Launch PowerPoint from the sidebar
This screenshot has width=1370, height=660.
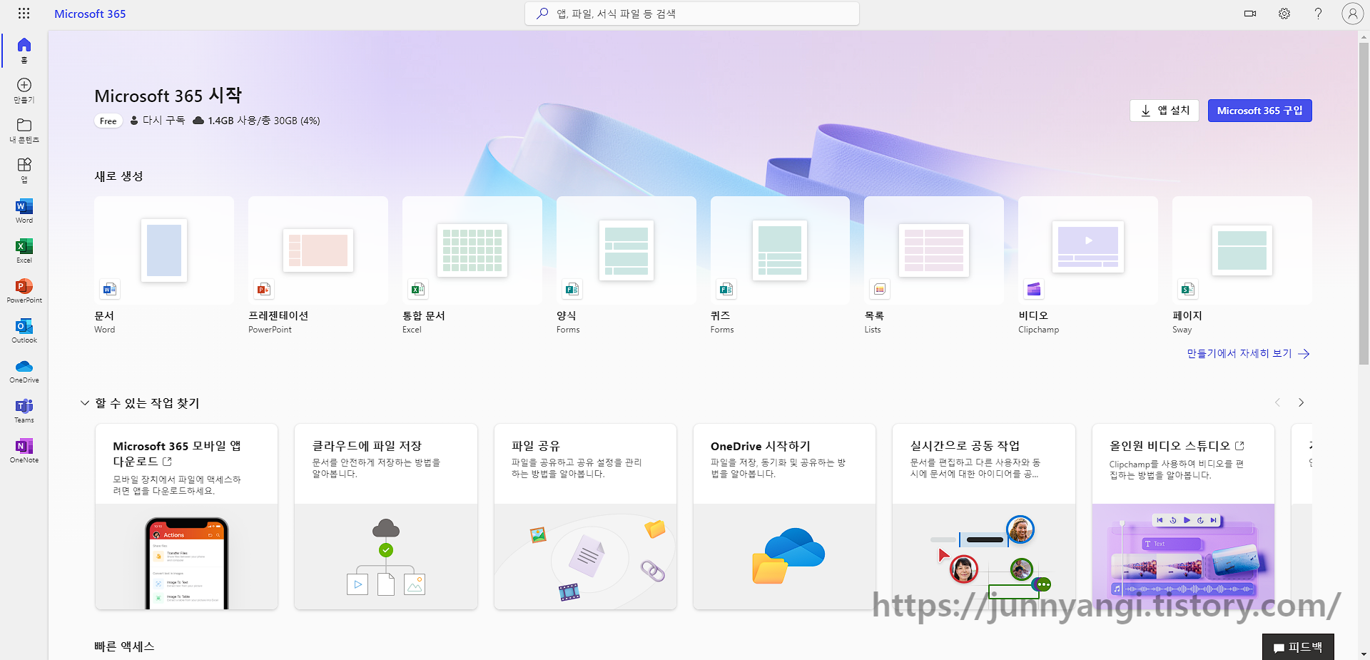(x=24, y=290)
